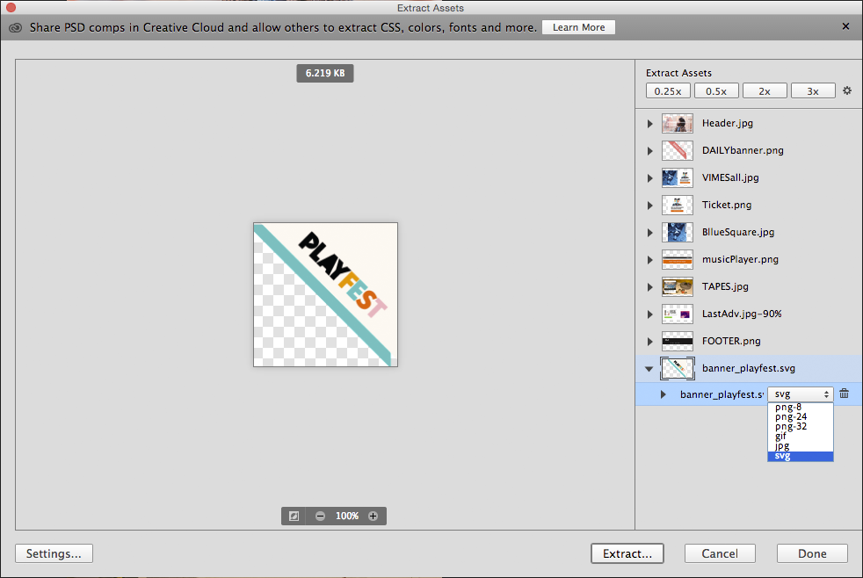
Task: Add a 0.5x scale asset
Action: pyautogui.click(x=716, y=91)
